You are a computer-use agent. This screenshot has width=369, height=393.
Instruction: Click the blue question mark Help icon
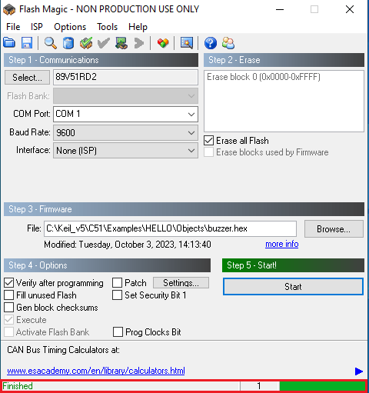211,43
